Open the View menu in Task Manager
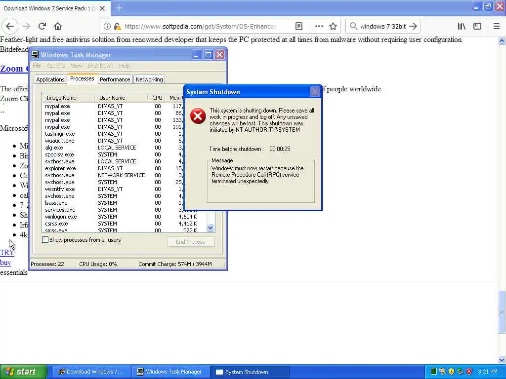The image size is (506, 379). pyautogui.click(x=76, y=66)
